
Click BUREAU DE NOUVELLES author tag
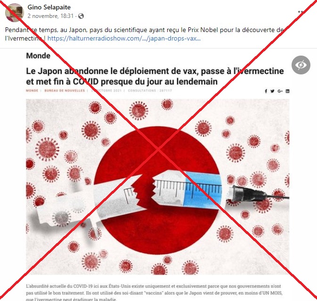65,90
